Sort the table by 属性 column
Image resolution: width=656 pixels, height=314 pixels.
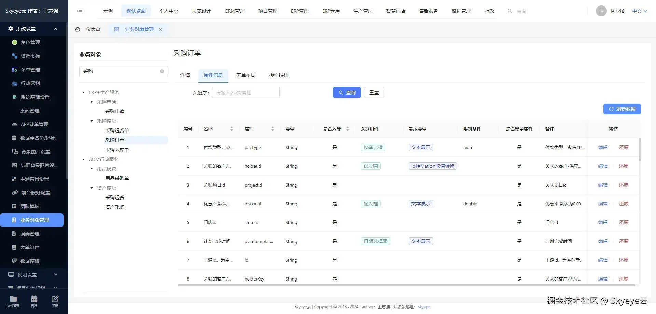(x=273, y=129)
